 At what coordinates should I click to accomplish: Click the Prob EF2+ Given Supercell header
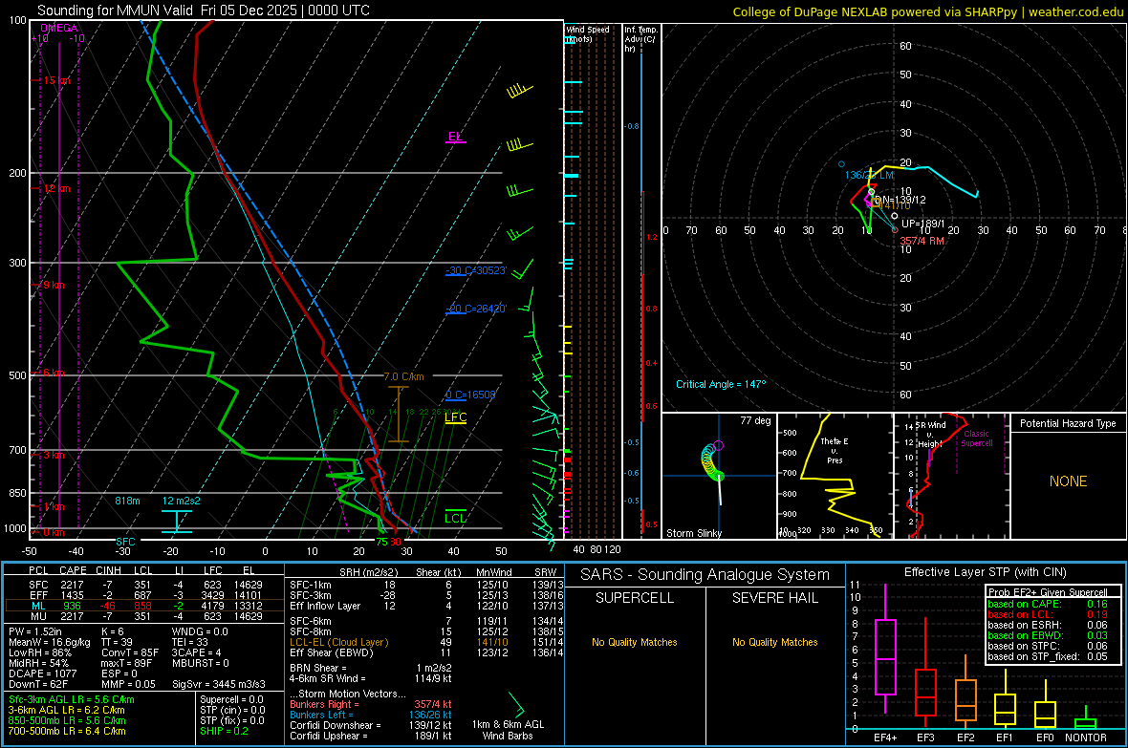tap(1048, 592)
